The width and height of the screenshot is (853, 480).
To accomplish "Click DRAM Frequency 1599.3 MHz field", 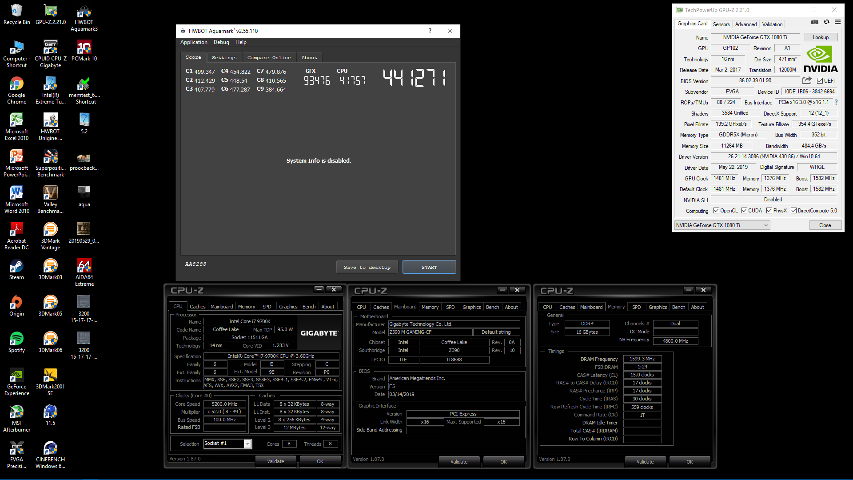I will tap(642, 359).
